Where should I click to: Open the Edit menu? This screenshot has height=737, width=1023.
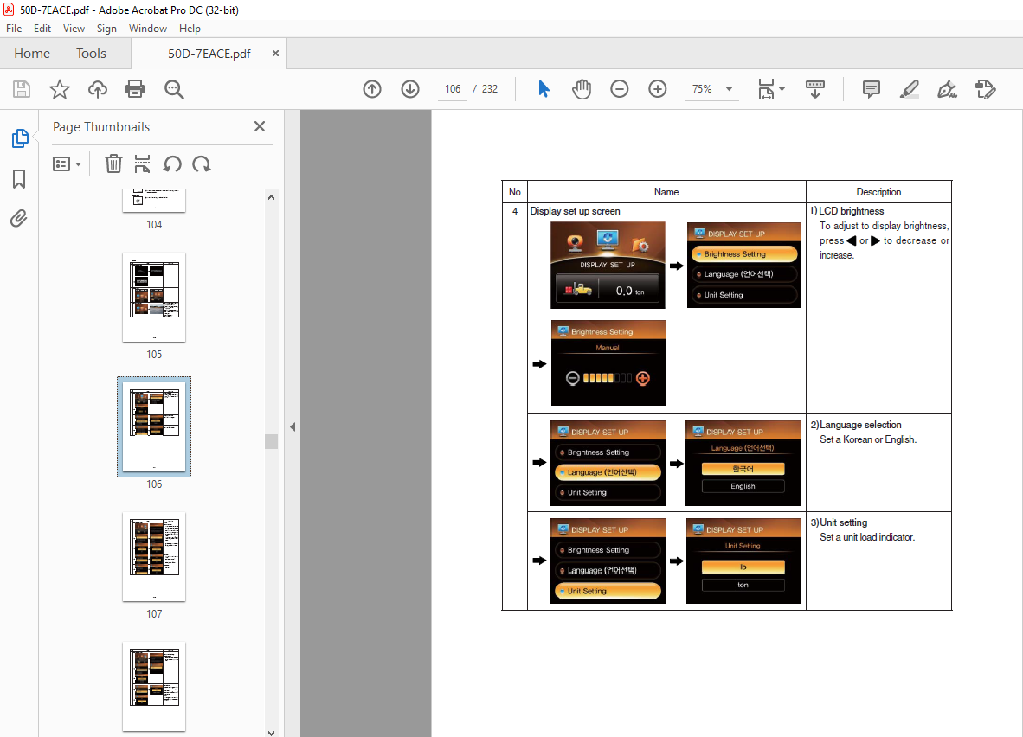[42, 28]
